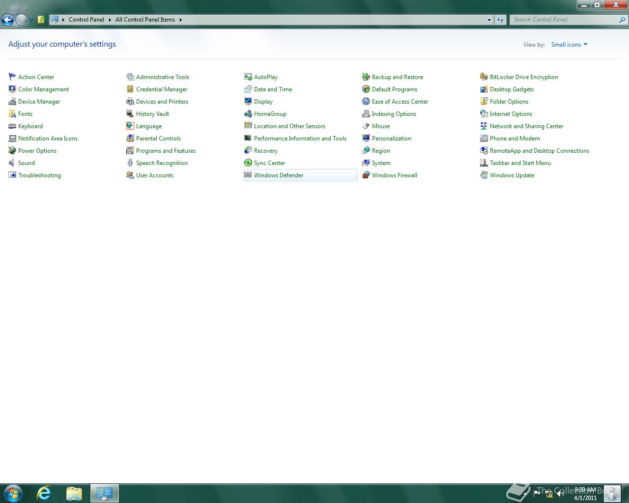Open RemoteApp and Desktop Connections
This screenshot has height=503, width=629.
click(540, 151)
